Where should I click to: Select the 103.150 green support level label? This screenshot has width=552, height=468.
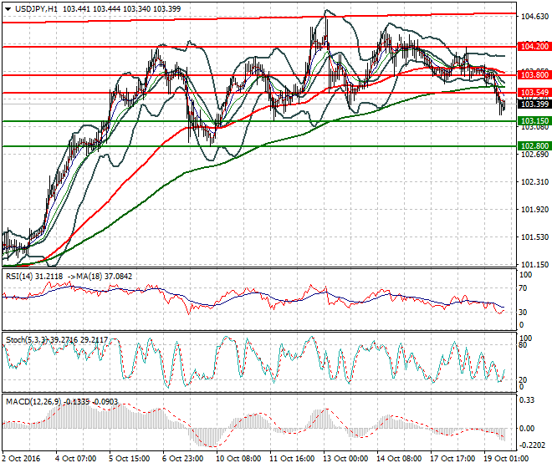tap(534, 120)
